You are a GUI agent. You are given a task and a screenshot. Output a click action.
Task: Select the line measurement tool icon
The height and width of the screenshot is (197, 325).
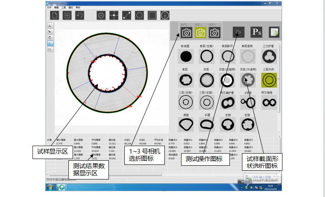click(x=126, y=15)
